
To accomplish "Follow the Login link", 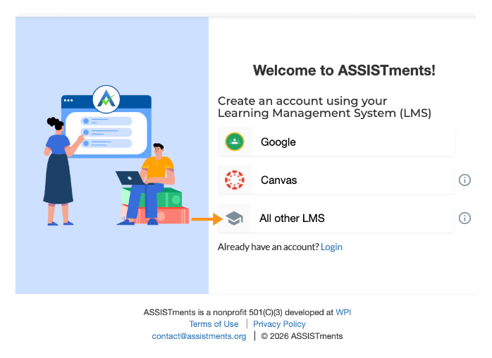I will [x=331, y=247].
